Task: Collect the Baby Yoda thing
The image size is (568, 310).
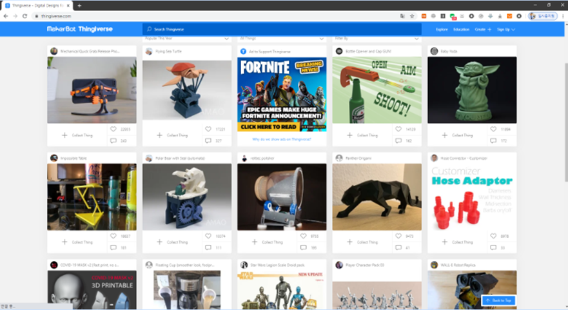Action: pyautogui.click(x=457, y=135)
